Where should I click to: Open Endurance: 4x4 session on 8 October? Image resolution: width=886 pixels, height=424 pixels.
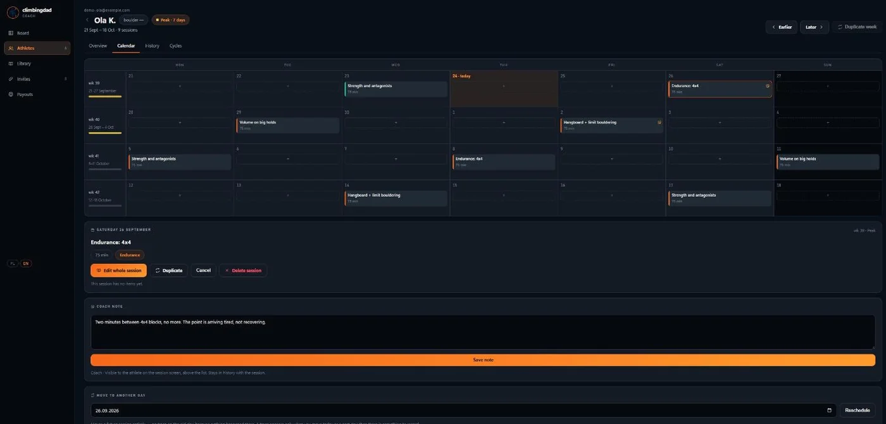click(504, 162)
